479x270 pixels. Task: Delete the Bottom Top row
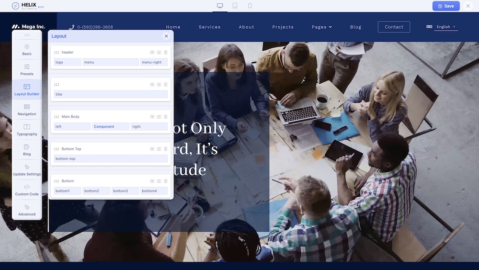coord(166,149)
